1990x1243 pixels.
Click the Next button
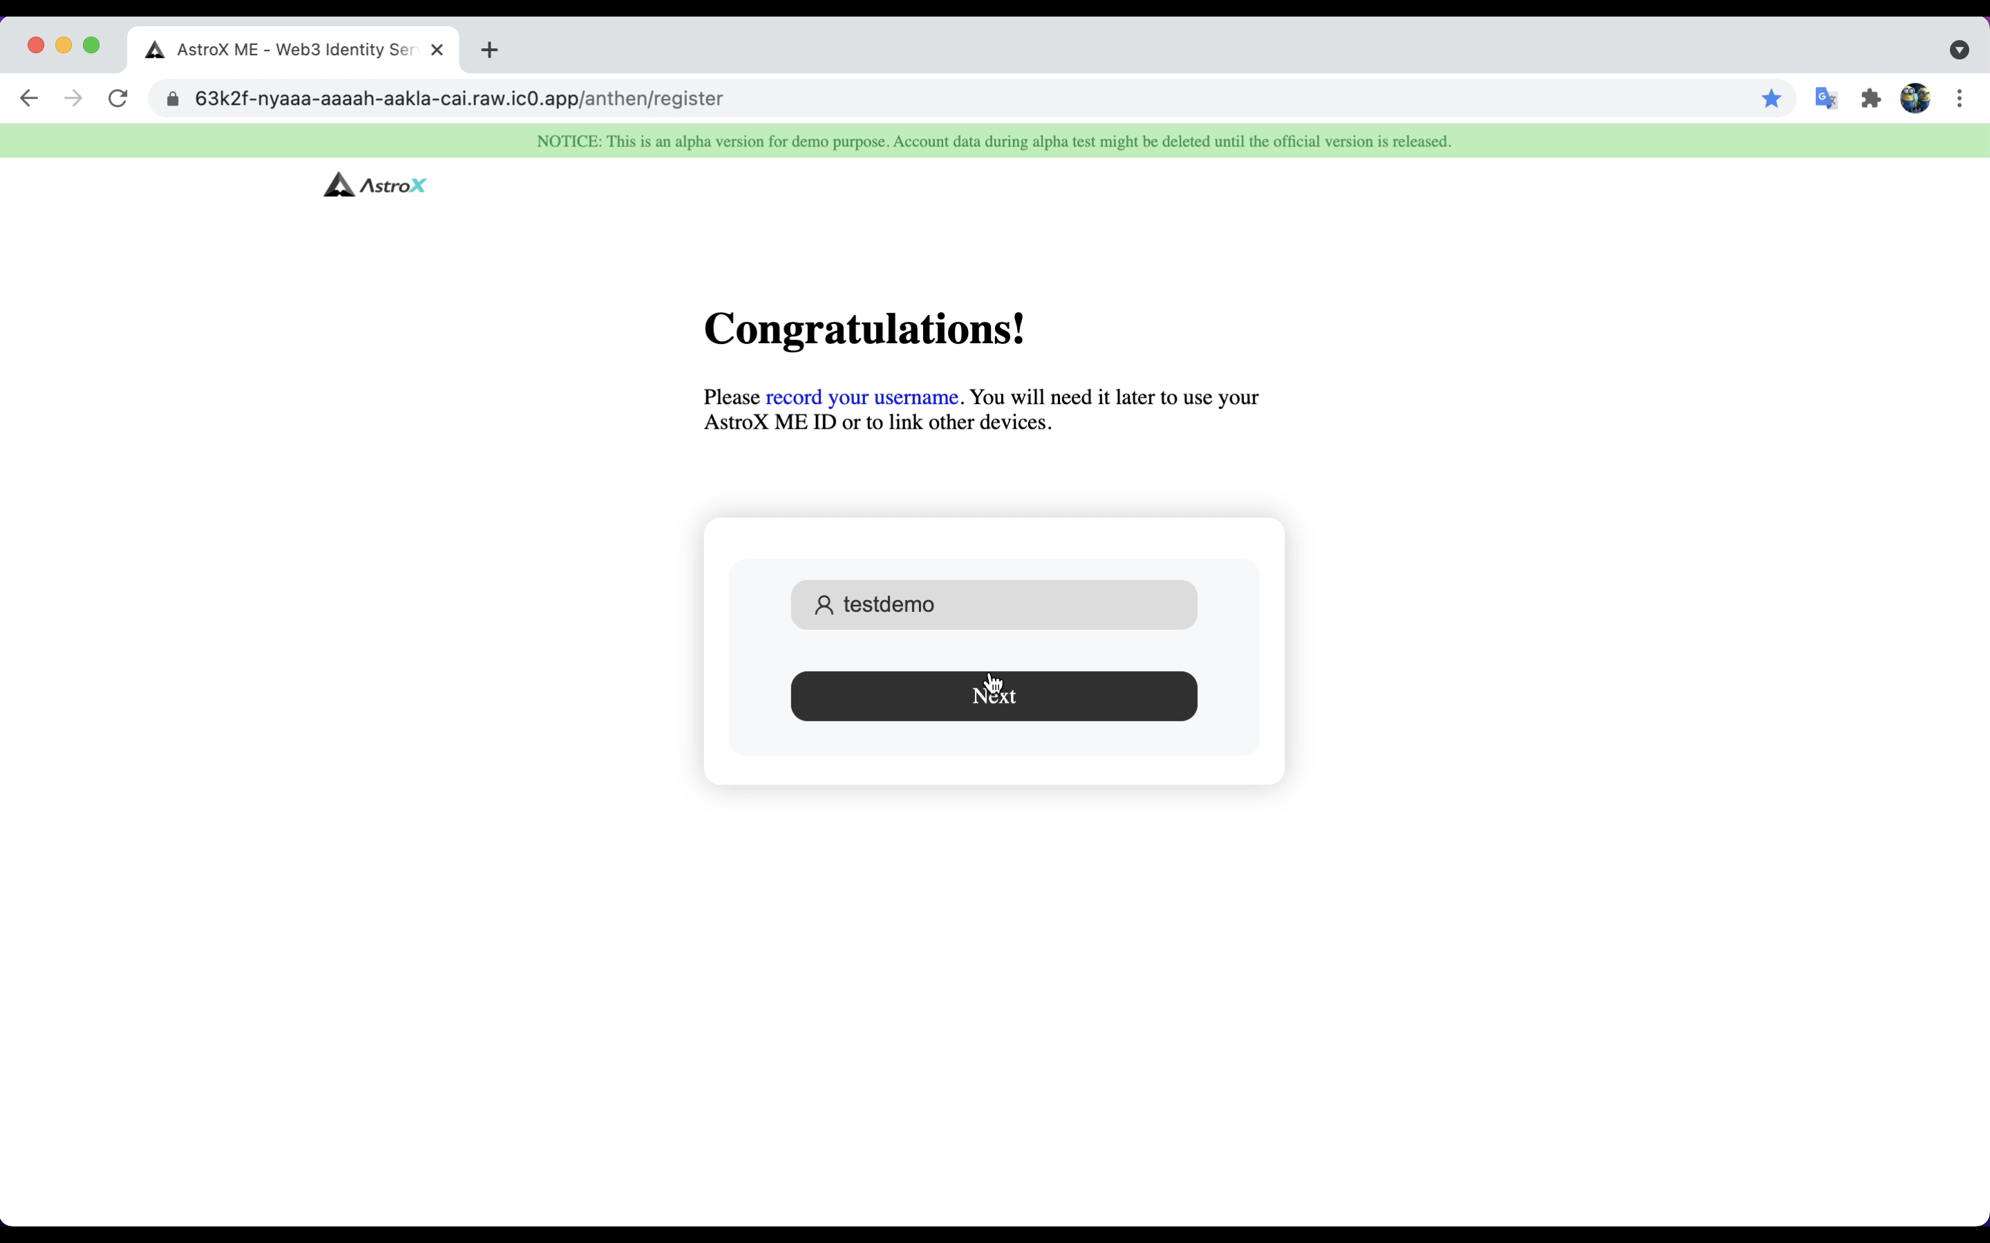coord(994,696)
